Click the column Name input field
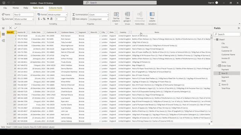This screenshot has height=135, width=241. tap(24, 15)
